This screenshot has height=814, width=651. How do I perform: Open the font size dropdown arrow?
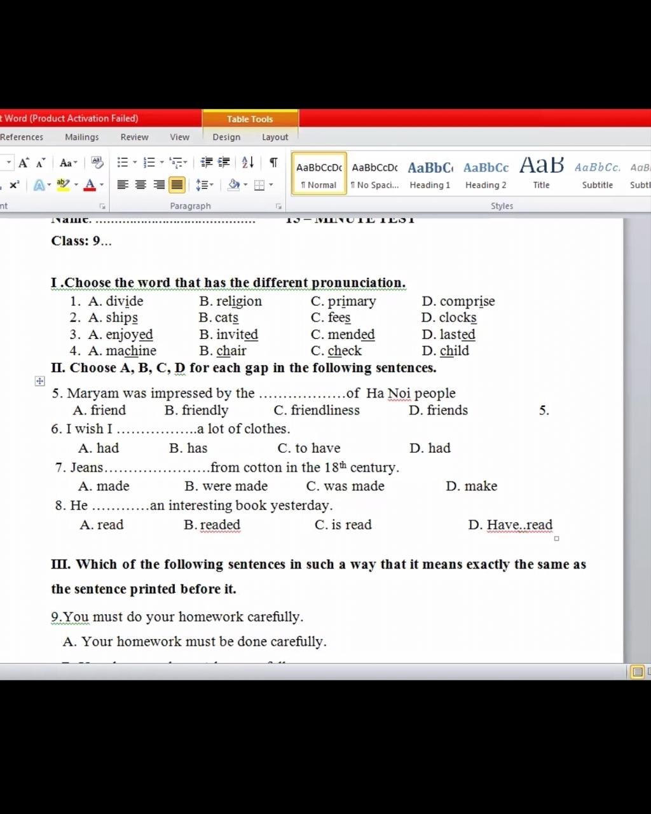(9, 163)
